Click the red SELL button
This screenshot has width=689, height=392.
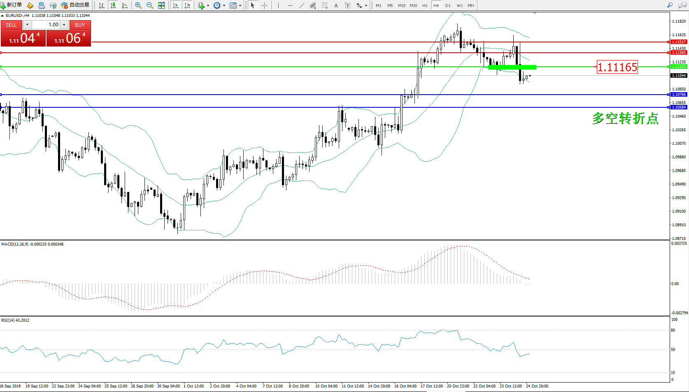[11, 25]
